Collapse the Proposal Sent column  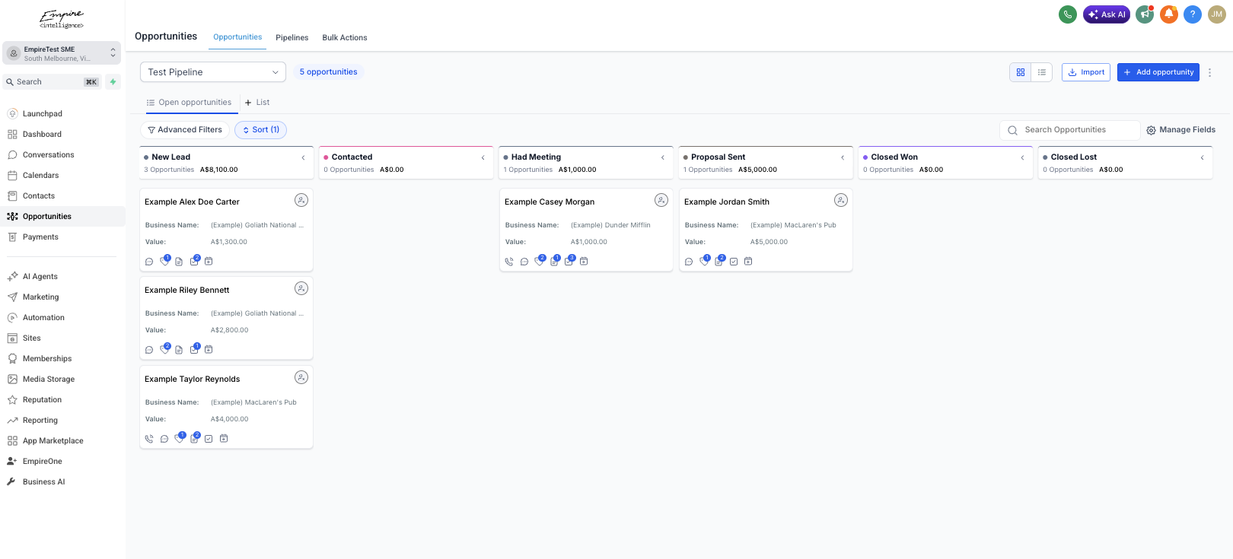843,157
